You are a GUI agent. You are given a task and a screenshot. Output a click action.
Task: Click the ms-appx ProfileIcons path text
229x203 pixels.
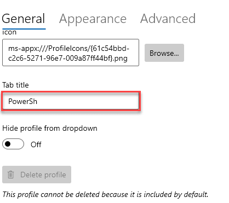(69, 53)
